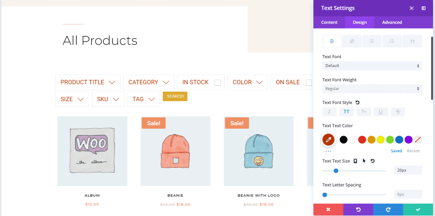Reset the Text Font Style option
Viewport: 435px width, 216px height.
(x=357, y=103)
